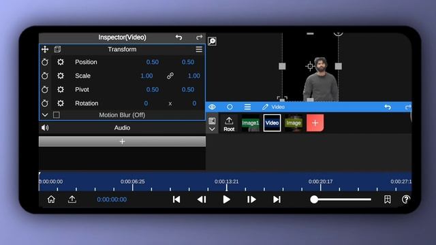This screenshot has height=245, width=436.
Task: Edit the Pivot Y value 0.50
Action: 188,89
